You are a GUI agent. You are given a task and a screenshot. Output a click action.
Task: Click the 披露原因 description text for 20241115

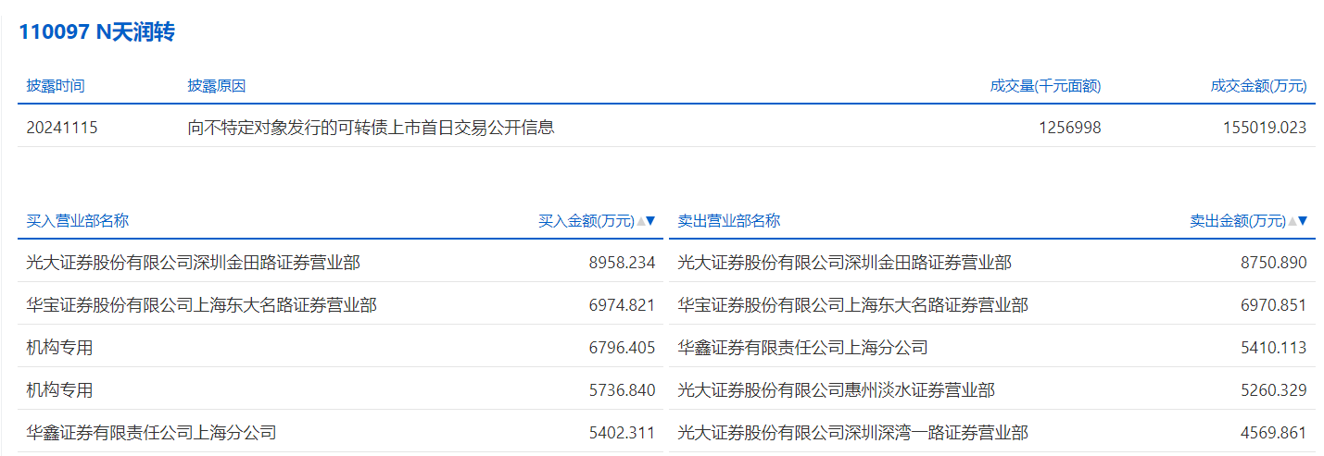tap(371, 128)
